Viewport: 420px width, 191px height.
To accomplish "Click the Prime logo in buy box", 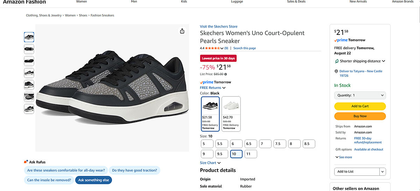I will pyautogui.click(x=341, y=40).
